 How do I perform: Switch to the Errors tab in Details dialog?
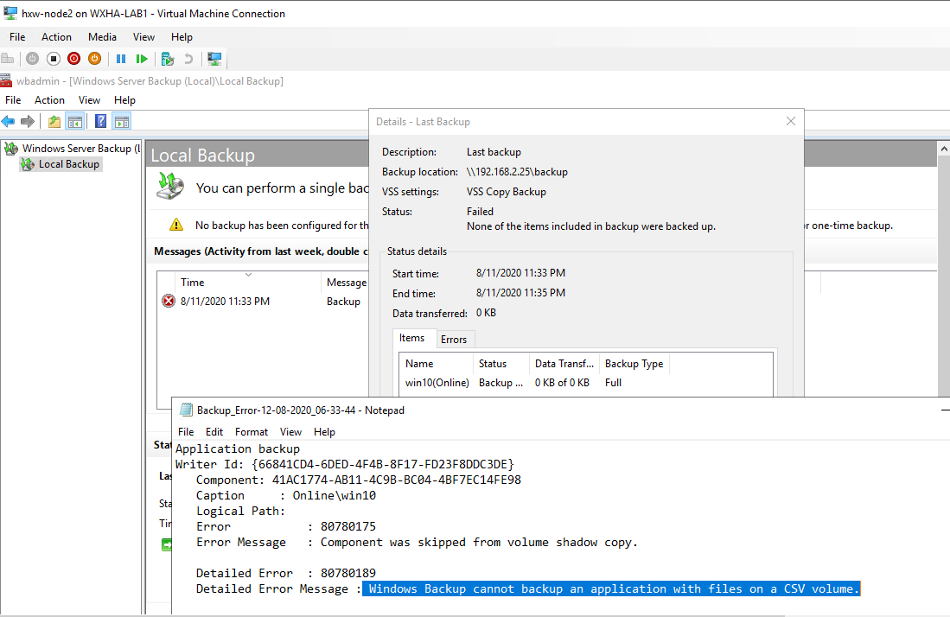pos(455,339)
